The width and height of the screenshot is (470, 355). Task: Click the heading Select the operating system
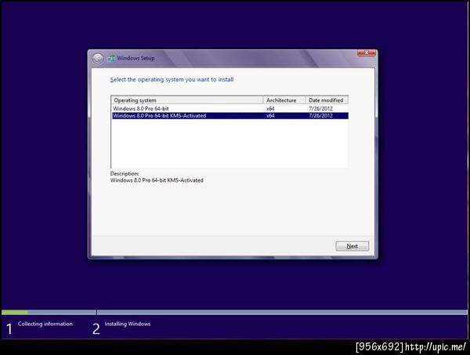point(172,79)
